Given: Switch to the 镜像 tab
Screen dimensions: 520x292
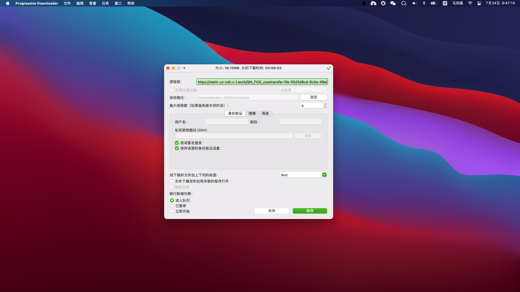Looking at the screenshot, I should pos(252,114).
